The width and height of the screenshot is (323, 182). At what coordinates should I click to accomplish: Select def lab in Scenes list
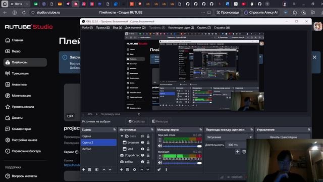[x=99, y=149]
